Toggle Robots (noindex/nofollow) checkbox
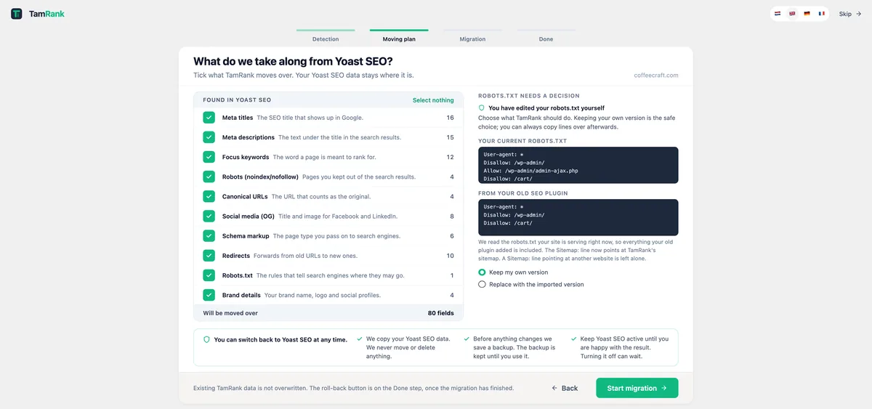Image resolution: width=872 pixels, height=409 pixels. coord(209,177)
